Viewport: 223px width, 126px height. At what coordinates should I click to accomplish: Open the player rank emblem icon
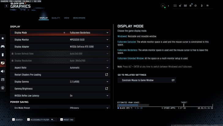163,6
